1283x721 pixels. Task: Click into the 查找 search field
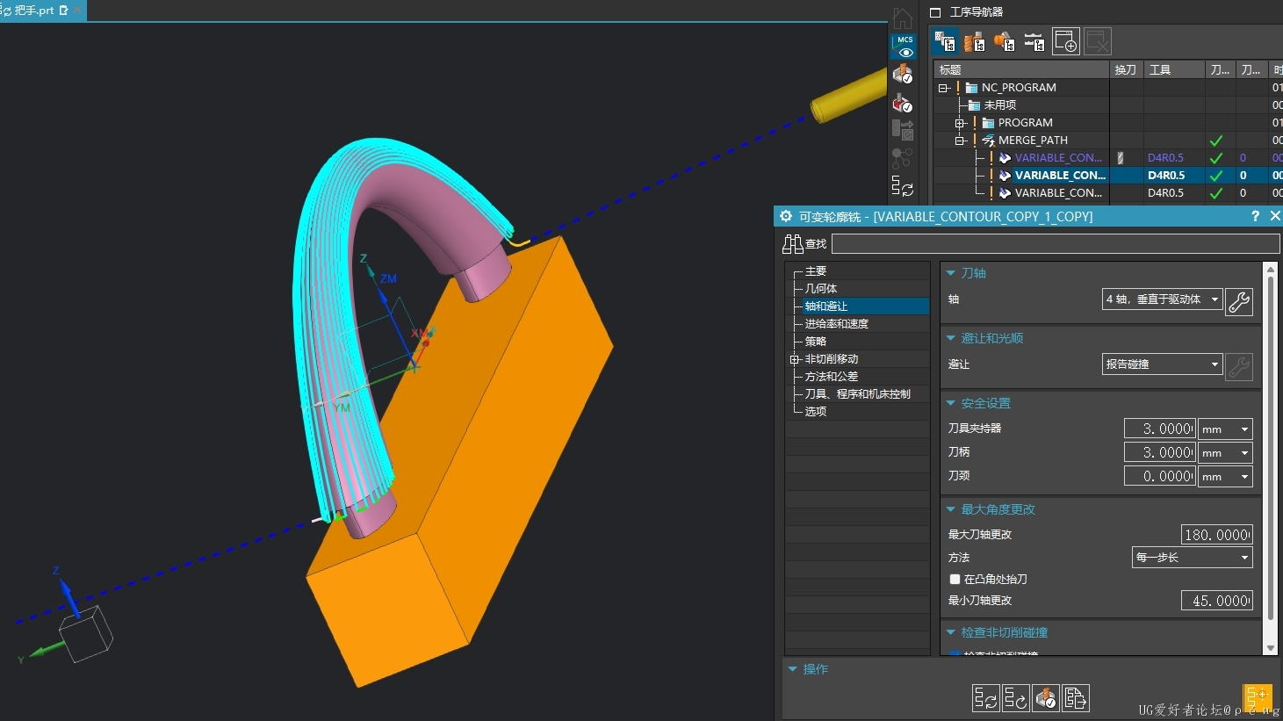tap(1056, 243)
